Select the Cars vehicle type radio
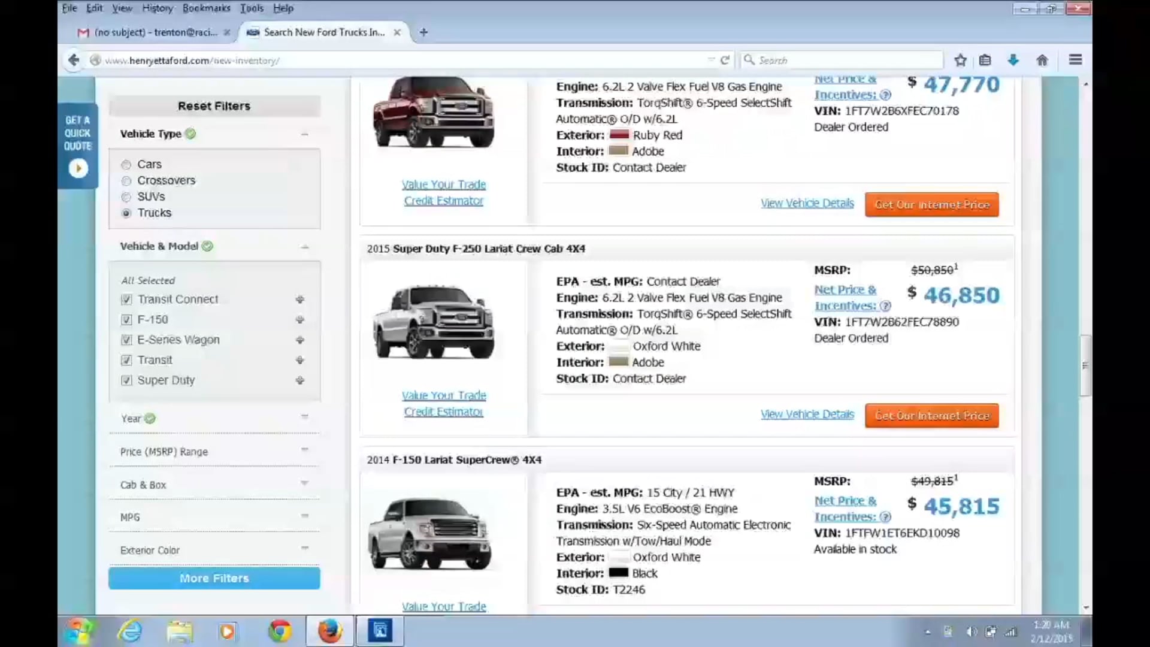 click(x=126, y=165)
